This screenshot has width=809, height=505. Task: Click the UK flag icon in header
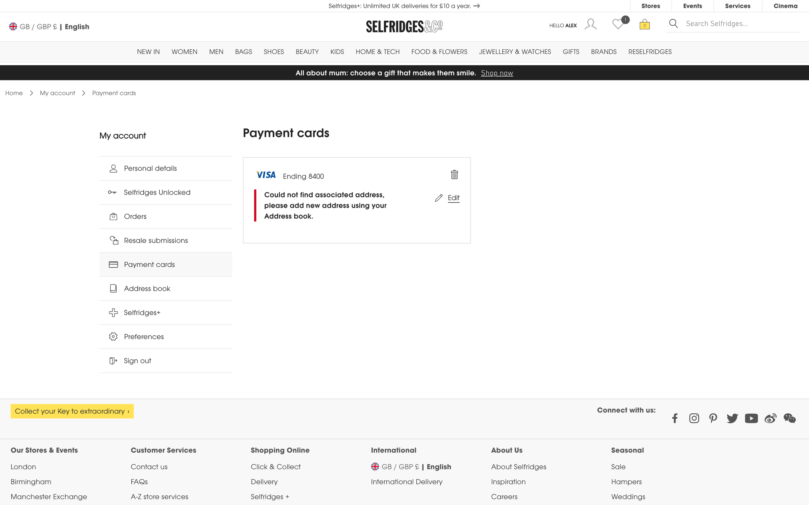click(x=13, y=27)
